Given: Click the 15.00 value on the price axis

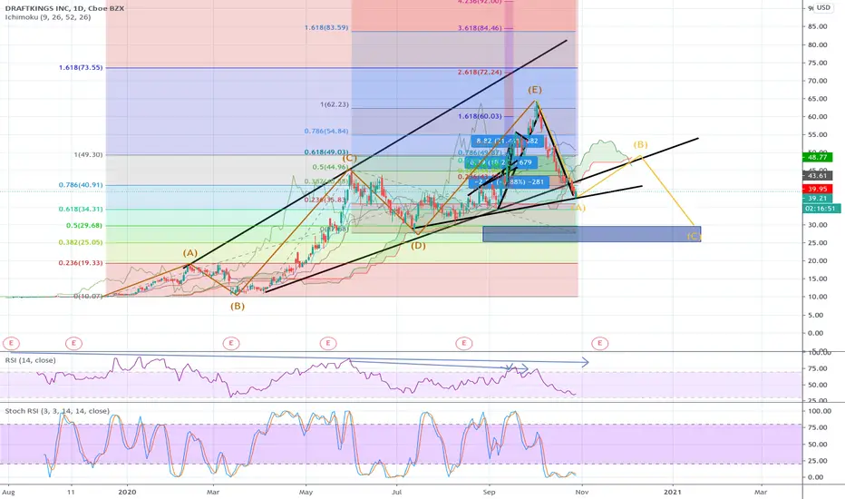Looking at the screenshot, I should tap(818, 279).
